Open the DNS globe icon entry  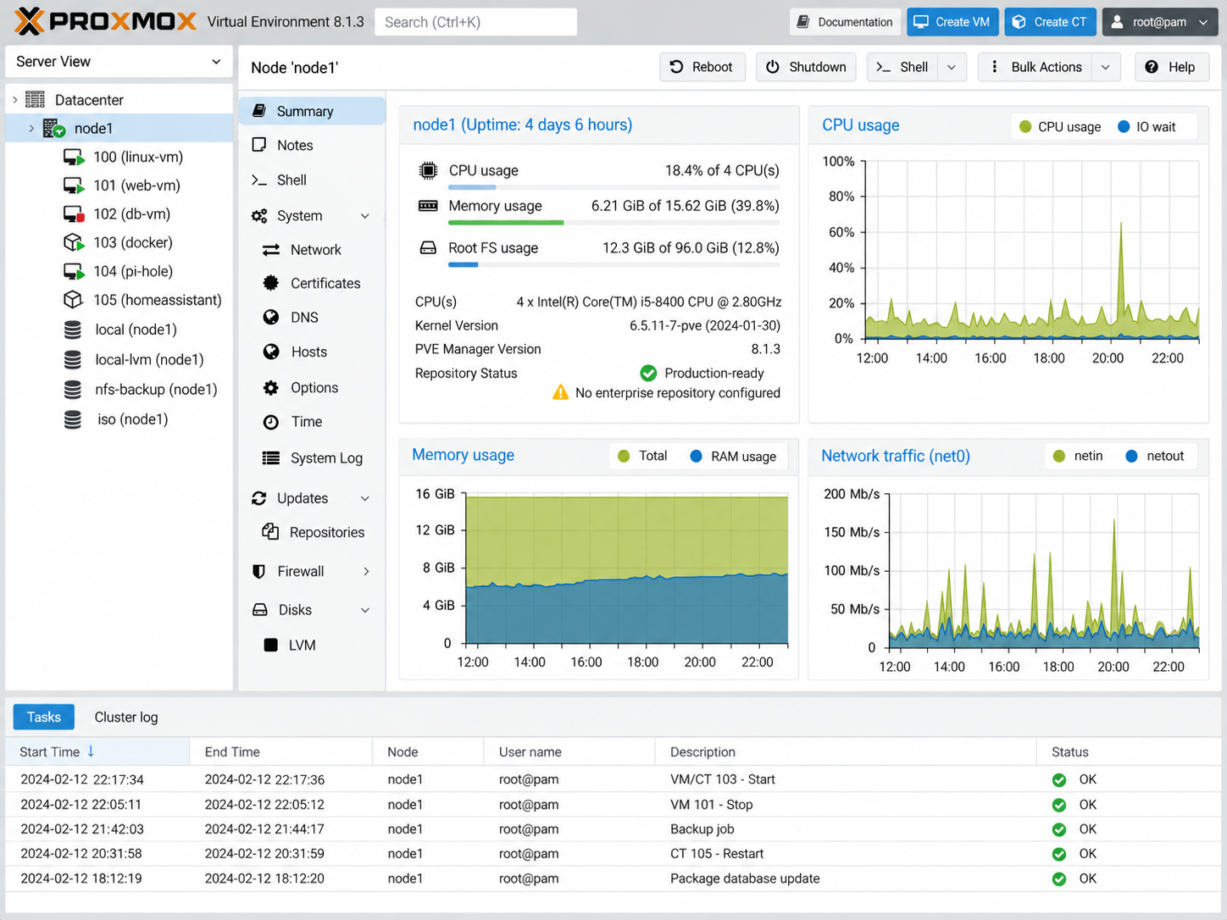pyautogui.click(x=271, y=318)
